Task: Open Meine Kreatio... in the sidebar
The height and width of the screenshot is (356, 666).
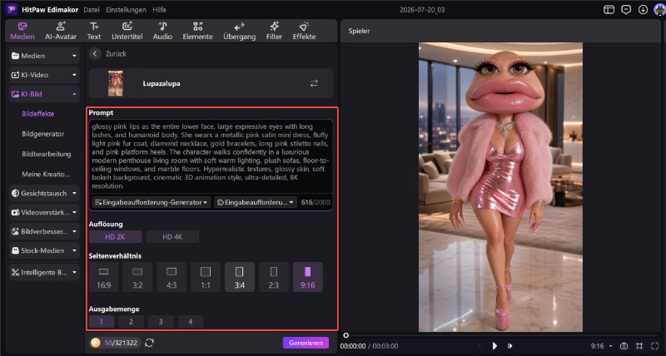Action: coord(46,174)
